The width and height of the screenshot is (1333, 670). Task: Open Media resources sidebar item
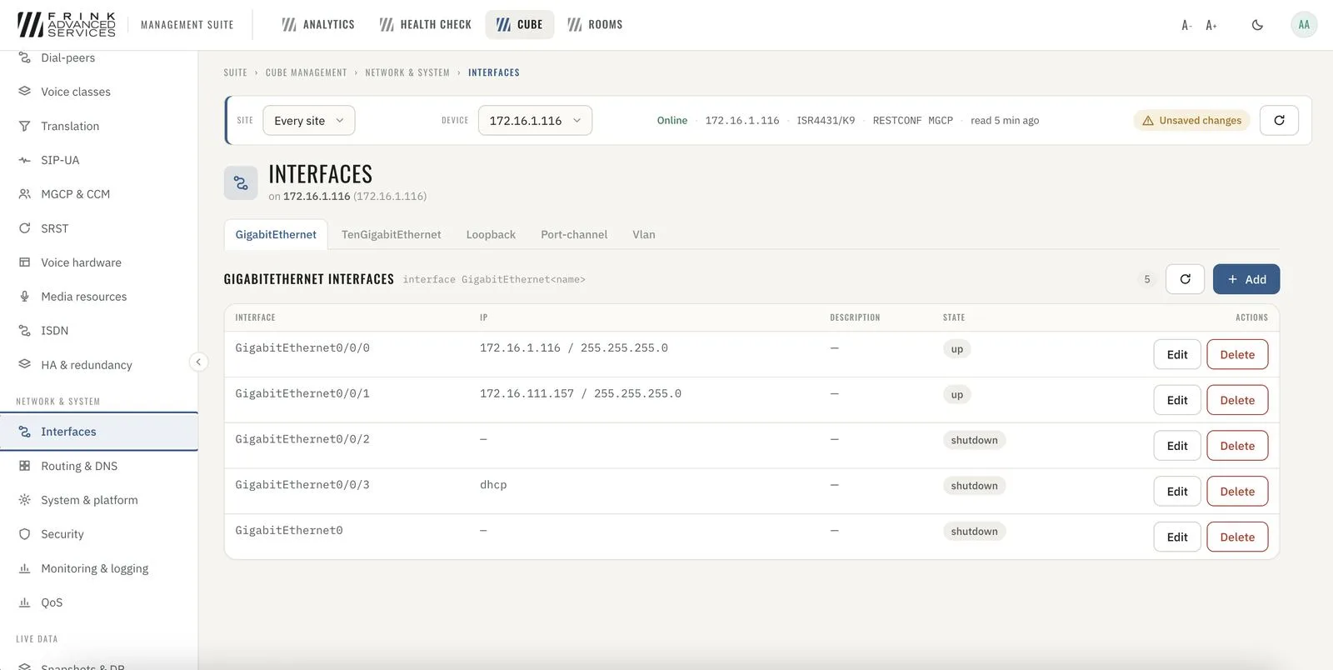98,297
